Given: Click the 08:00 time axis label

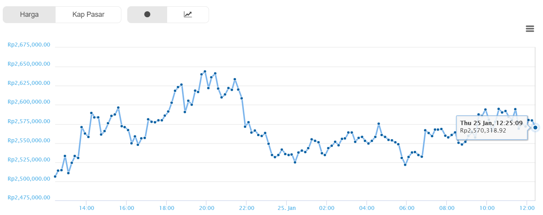Looking at the screenshot, I should [x=447, y=208].
